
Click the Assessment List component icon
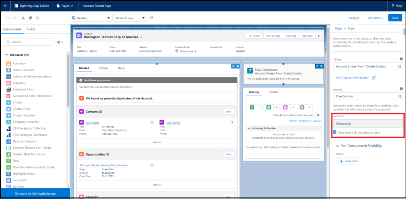(x=8, y=90)
